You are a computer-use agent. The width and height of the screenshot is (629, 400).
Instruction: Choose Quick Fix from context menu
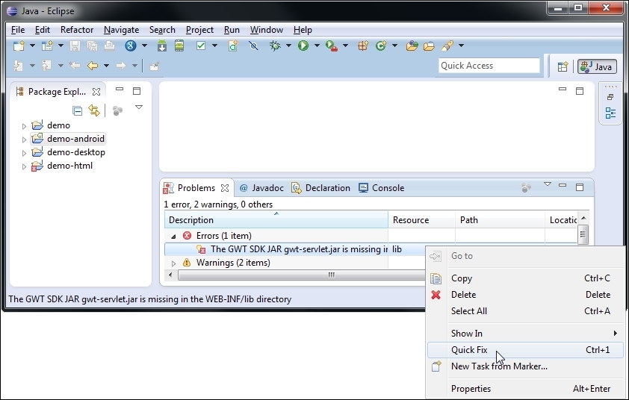click(x=525, y=350)
